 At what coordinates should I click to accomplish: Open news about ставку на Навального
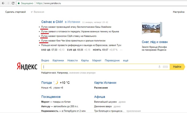tap(69, 36)
